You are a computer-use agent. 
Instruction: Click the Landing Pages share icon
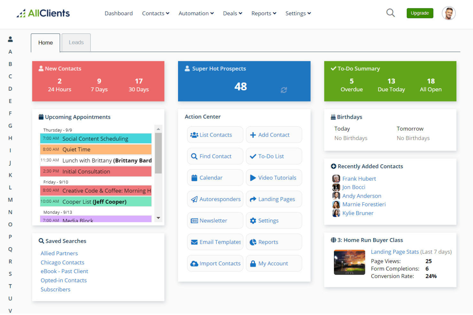point(253,199)
